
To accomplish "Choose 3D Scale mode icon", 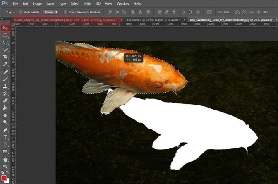I will pos(266,12).
